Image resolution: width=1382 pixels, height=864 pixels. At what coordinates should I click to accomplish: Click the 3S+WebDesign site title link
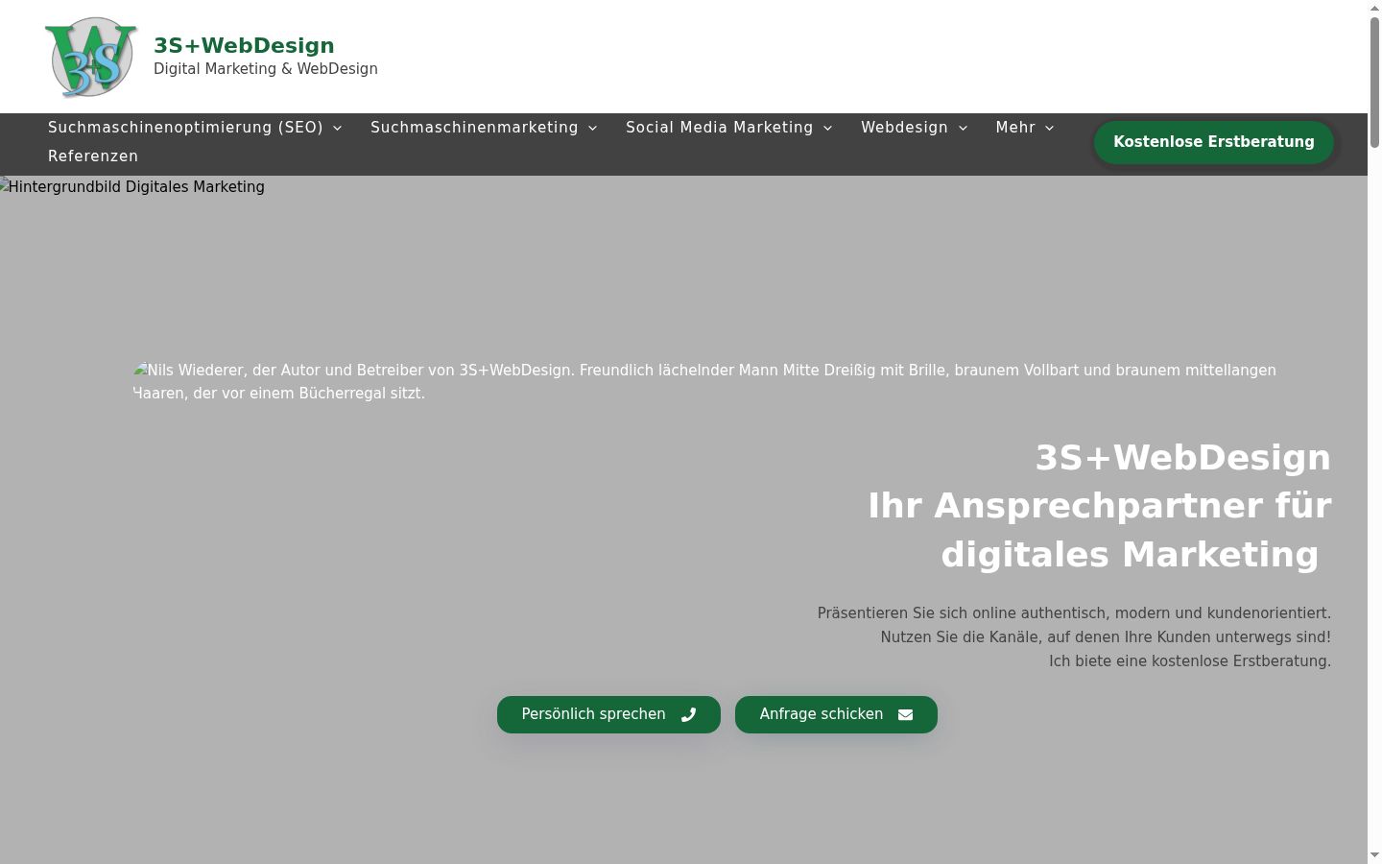click(x=244, y=45)
